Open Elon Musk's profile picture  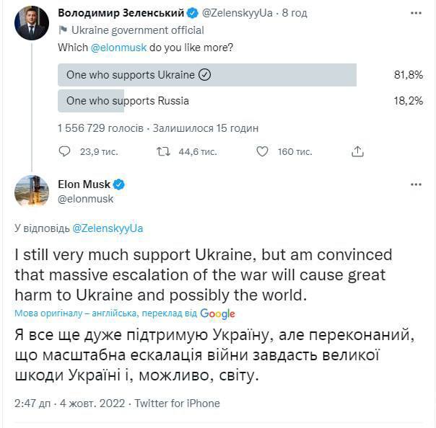[x=32, y=191]
